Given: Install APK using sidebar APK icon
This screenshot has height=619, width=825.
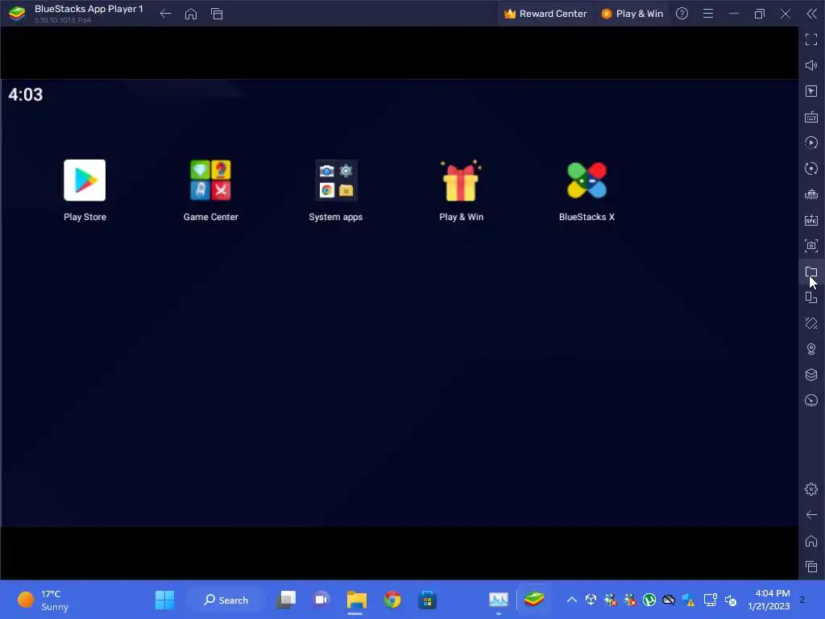Looking at the screenshot, I should coord(811,220).
